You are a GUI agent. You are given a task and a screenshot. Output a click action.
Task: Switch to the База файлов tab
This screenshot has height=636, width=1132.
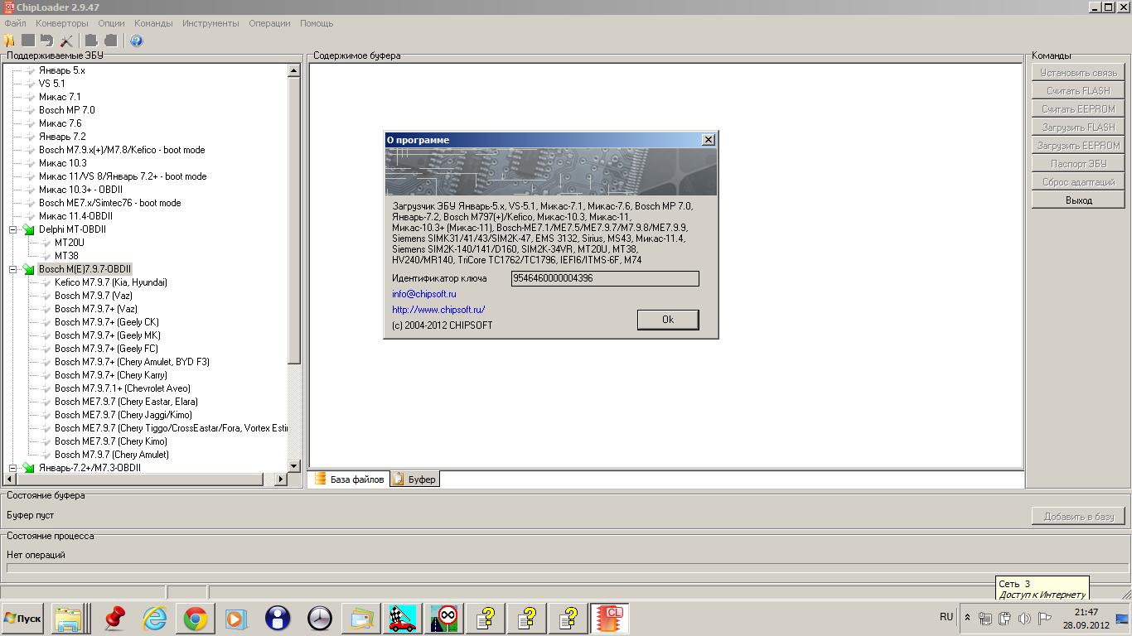(x=349, y=479)
